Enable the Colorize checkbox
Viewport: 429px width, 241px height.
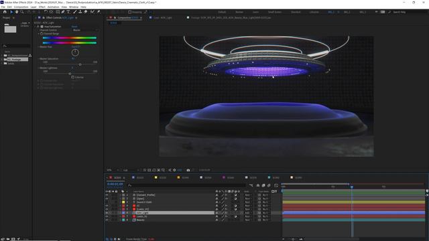pyautogui.click(x=73, y=77)
